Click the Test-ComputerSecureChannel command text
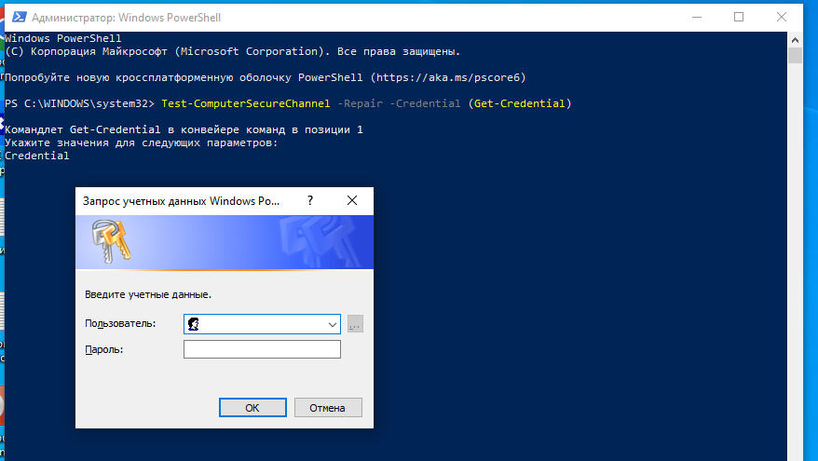The image size is (818, 461). [246, 103]
